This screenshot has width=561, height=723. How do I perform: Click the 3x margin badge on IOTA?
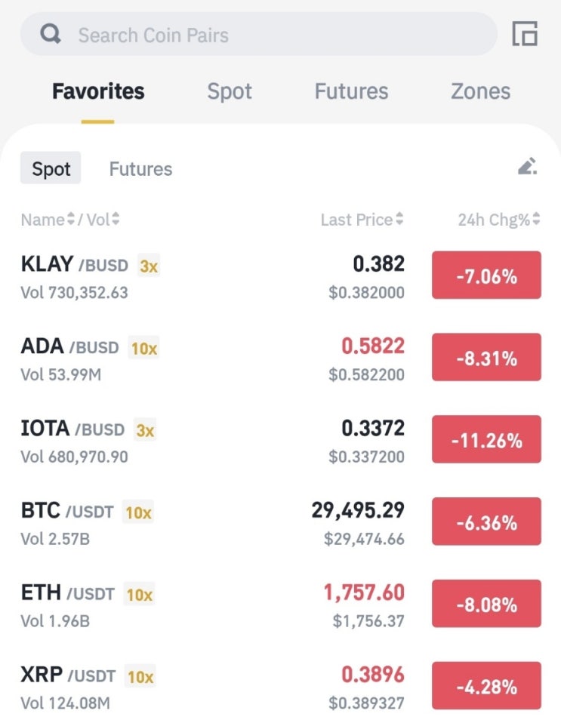point(145,429)
